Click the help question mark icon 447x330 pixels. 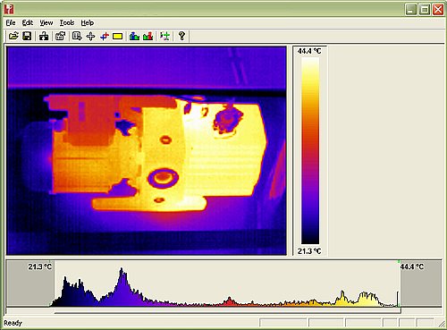pos(181,37)
